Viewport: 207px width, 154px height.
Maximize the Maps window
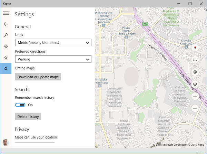pos(190,3)
